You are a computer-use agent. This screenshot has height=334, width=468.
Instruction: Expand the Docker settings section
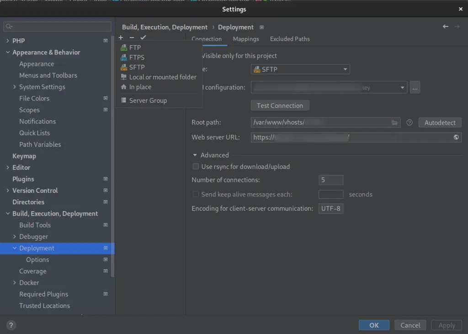tap(14, 282)
